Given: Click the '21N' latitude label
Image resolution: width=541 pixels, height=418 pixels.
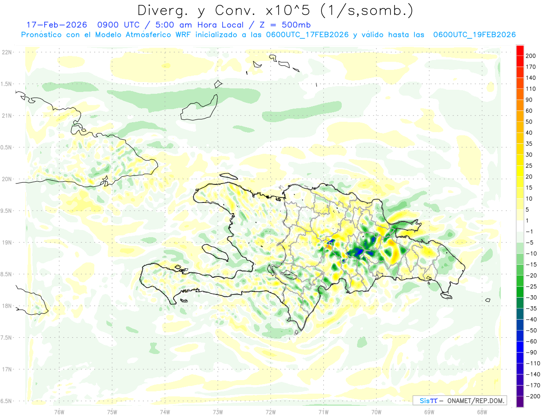Looking at the screenshot, I should [8, 115].
